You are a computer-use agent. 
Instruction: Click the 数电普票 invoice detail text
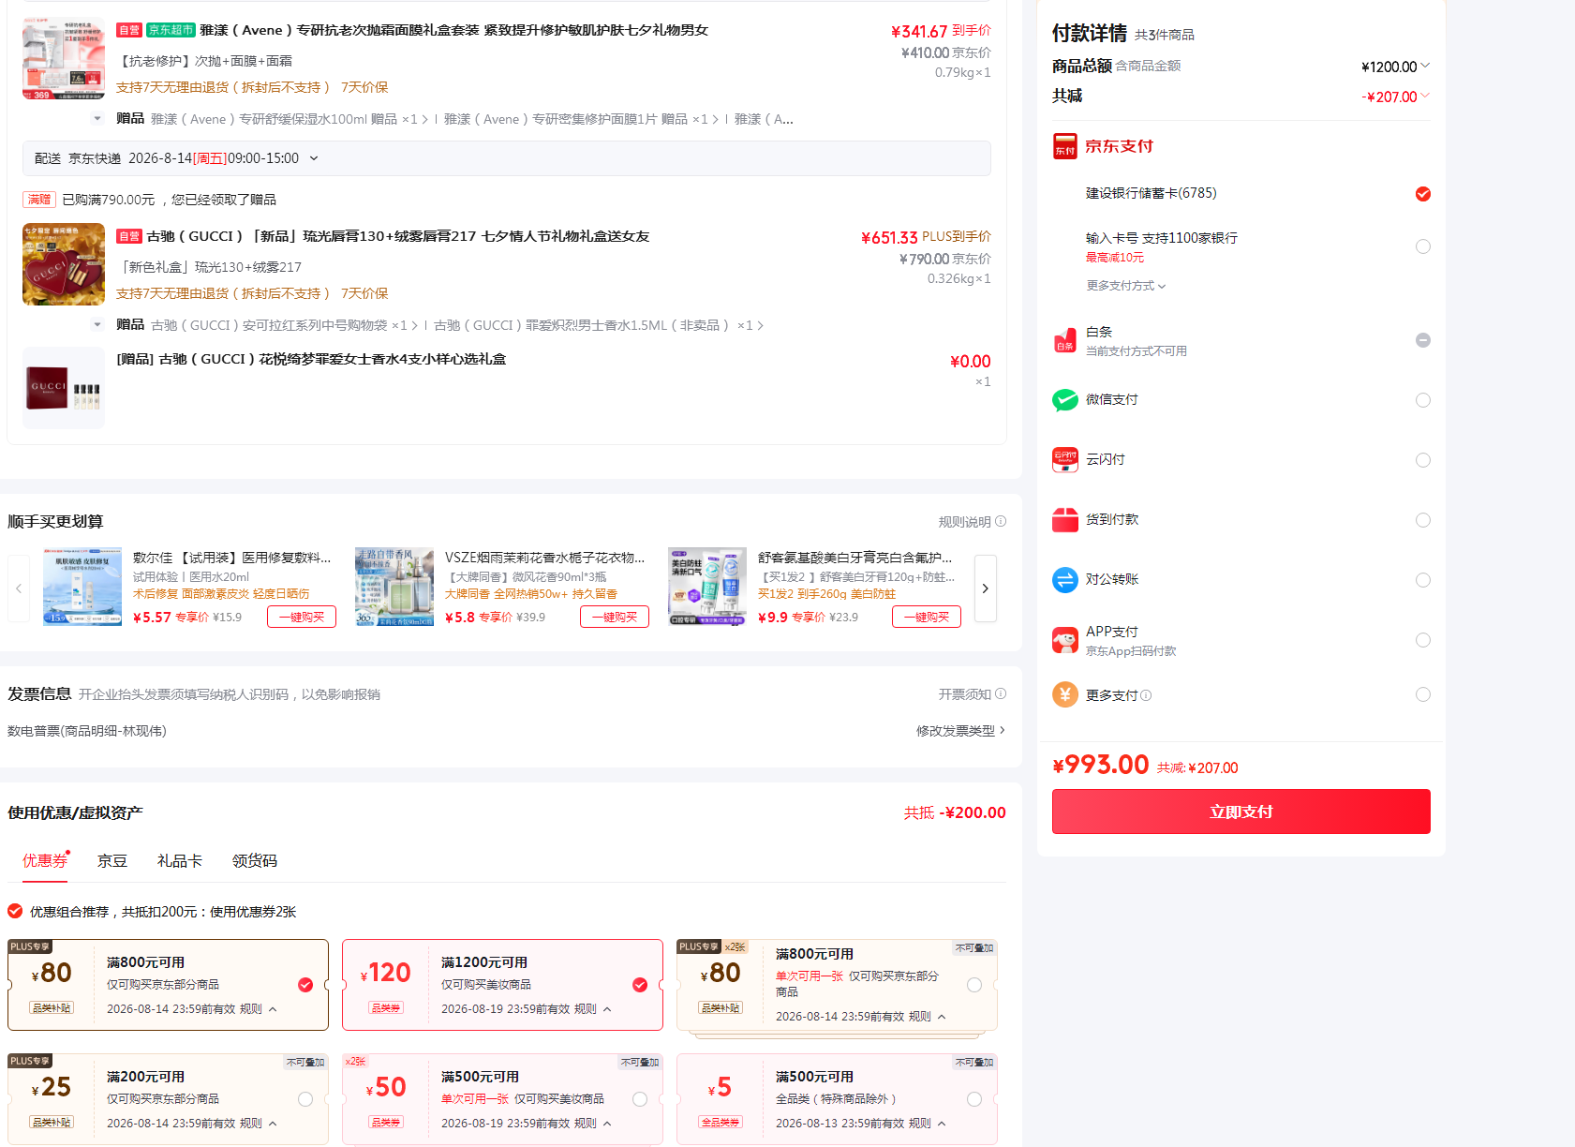[87, 731]
